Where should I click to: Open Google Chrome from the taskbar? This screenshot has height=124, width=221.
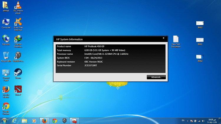pos(55,121)
